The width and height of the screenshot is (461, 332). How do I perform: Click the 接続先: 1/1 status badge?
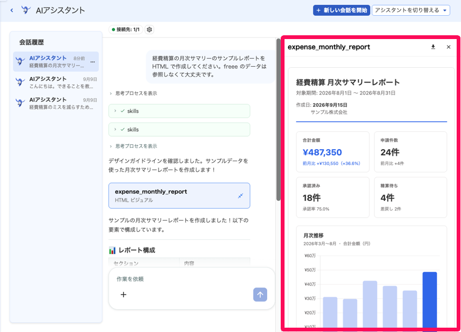point(126,29)
